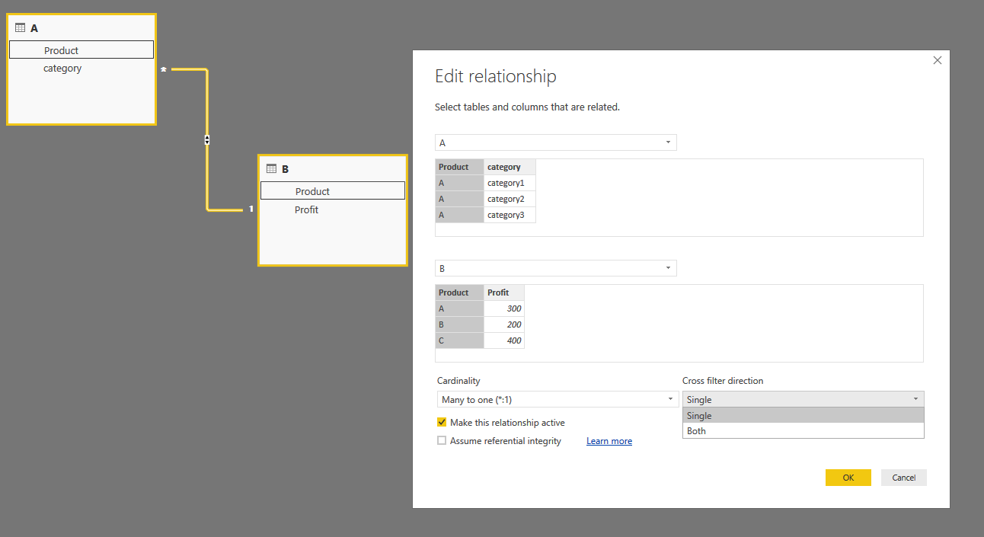Choose Both cross filter option
984x537 pixels.
click(x=803, y=431)
